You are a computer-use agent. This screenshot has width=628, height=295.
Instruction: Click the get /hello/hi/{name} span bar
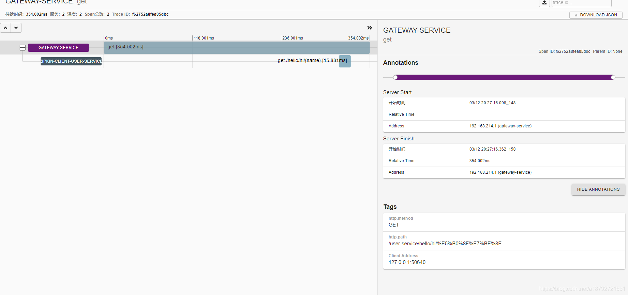[x=345, y=61]
